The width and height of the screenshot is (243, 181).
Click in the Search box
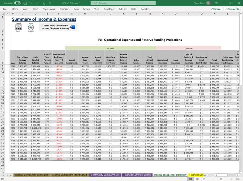click(x=122, y=3)
